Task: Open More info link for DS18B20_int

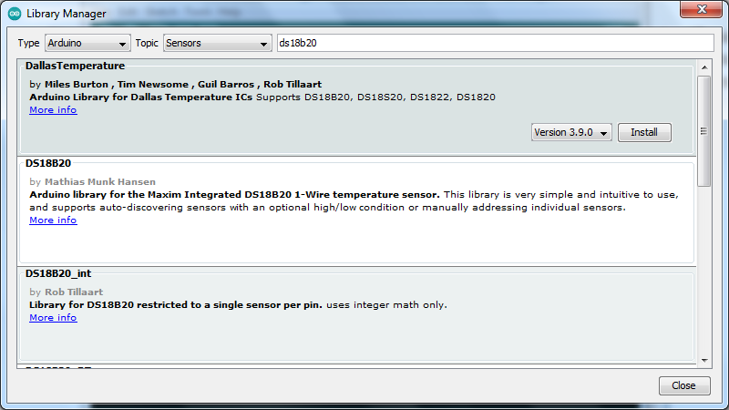Action: coord(53,318)
